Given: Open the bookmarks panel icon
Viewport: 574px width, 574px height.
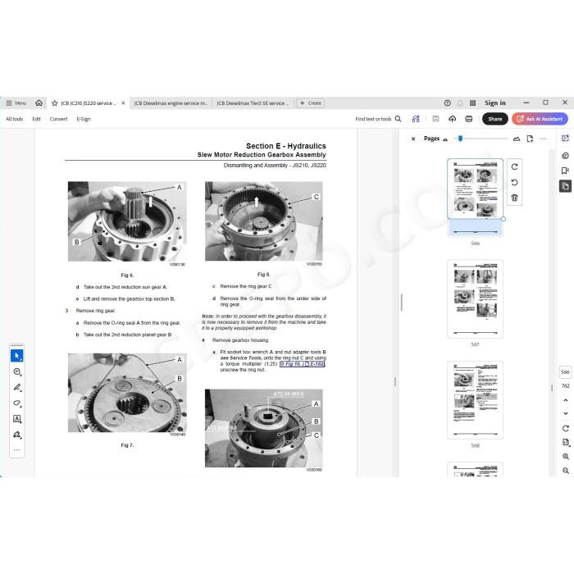Looking at the screenshot, I should pos(565,171).
